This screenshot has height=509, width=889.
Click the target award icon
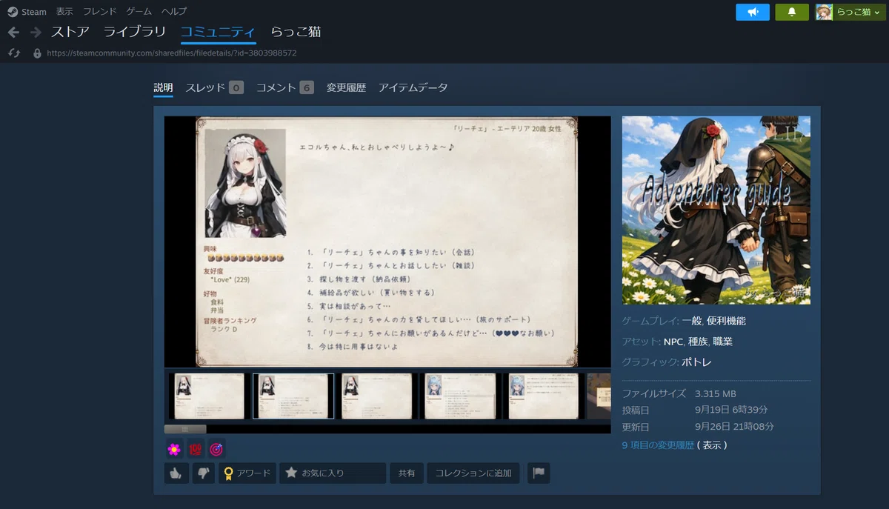pyautogui.click(x=216, y=449)
